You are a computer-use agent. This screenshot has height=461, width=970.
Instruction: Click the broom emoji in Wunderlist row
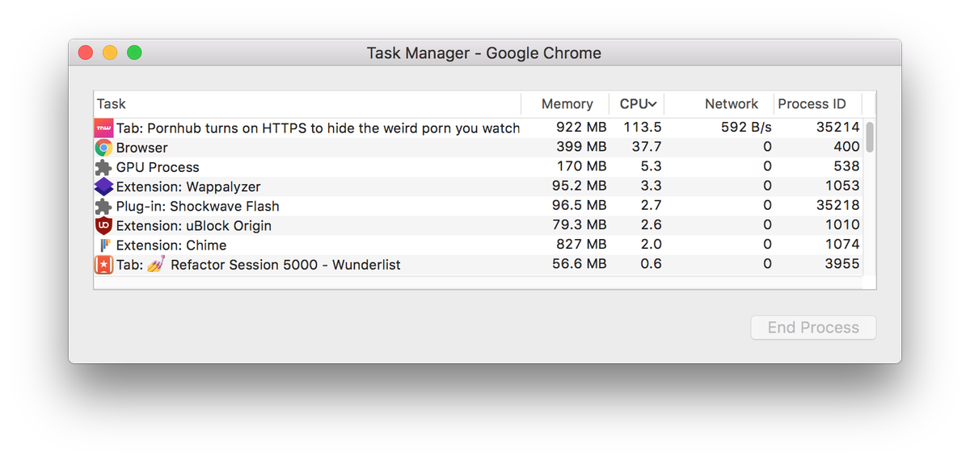156,263
